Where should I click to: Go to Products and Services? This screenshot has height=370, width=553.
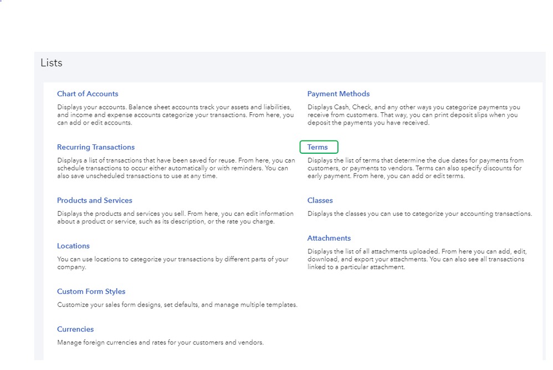pos(95,200)
